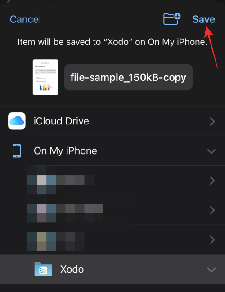Edit the file-sample_150kB-copy filename field
This screenshot has height=292, width=225.
[x=128, y=77]
